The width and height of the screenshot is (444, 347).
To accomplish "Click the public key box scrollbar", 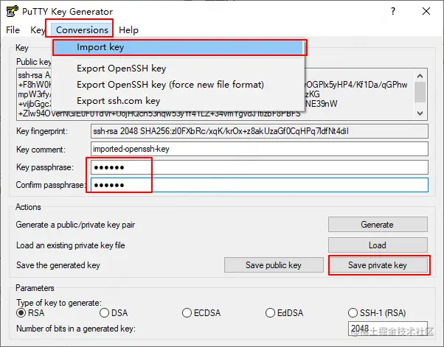I will 420,92.
